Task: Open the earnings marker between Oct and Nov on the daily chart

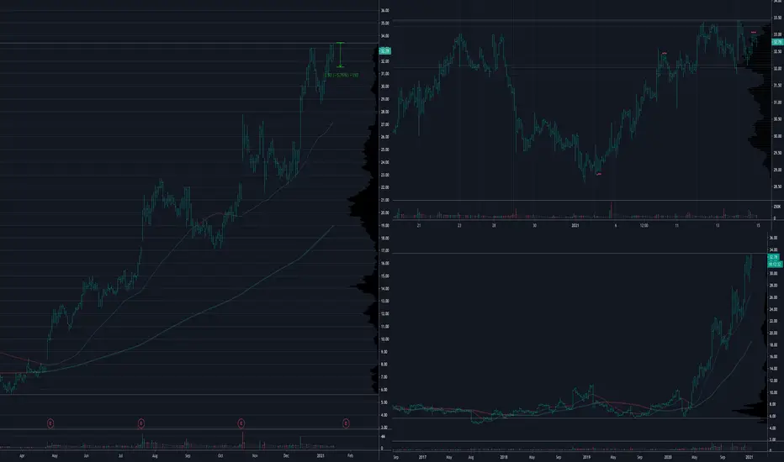Action: 241,423
